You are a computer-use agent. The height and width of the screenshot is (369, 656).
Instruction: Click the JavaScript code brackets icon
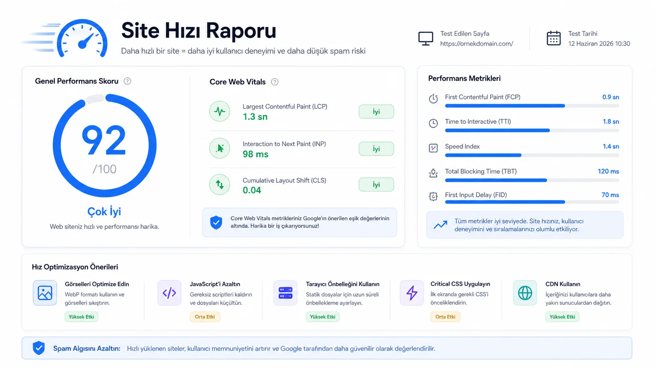coord(169,293)
